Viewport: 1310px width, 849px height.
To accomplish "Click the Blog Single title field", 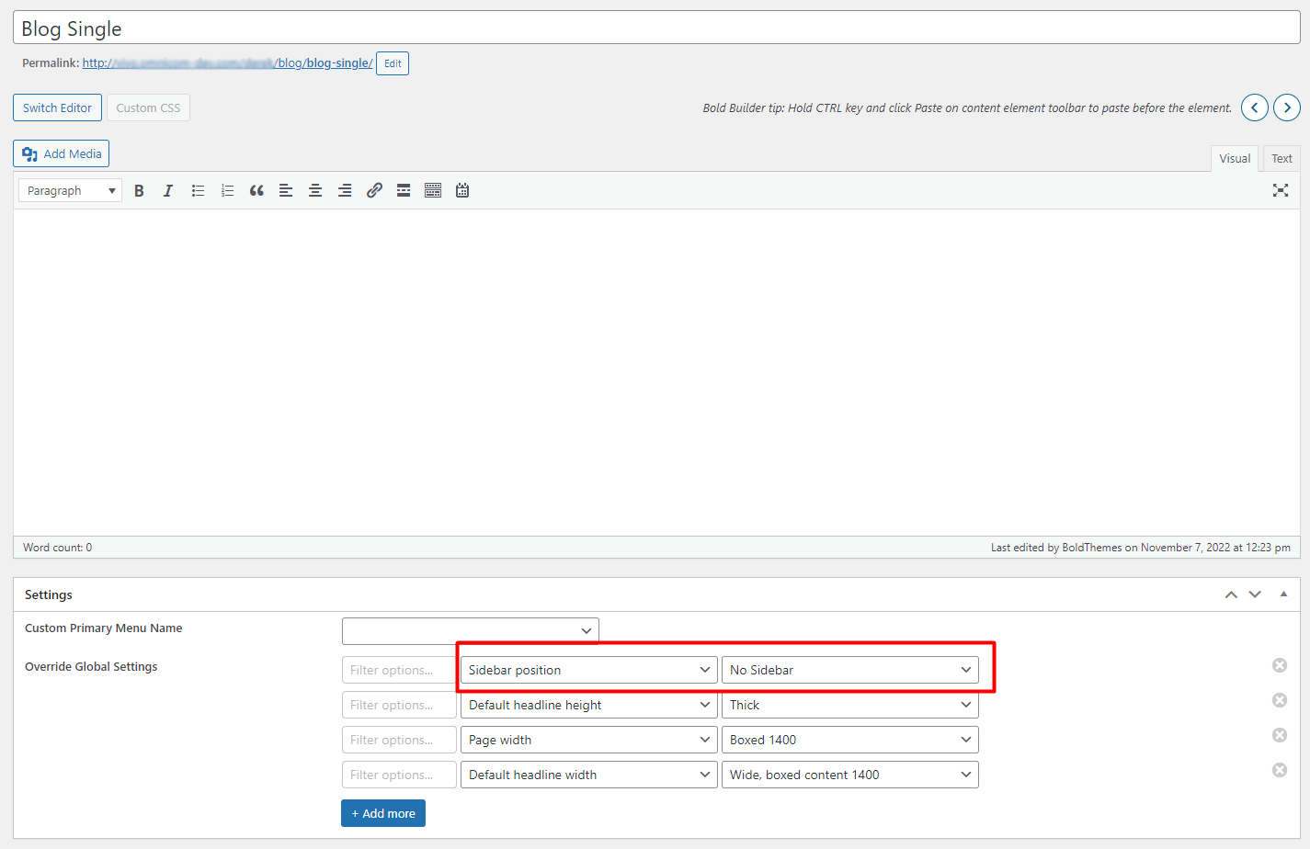I will pyautogui.click(x=656, y=28).
